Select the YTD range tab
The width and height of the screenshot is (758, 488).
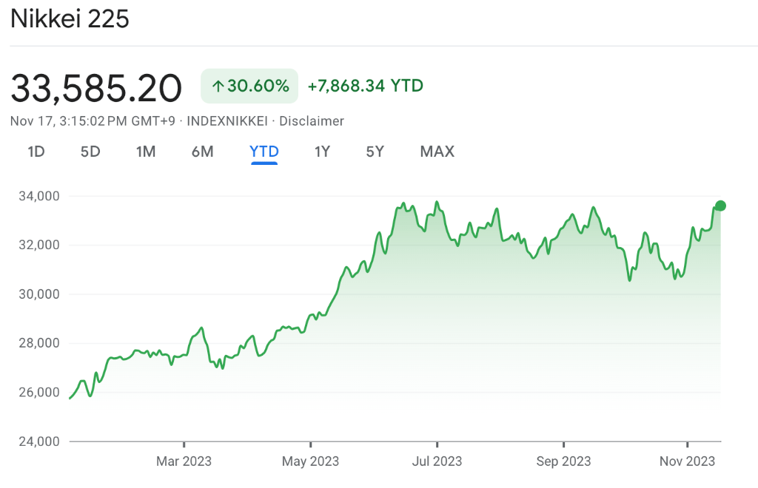[264, 152]
